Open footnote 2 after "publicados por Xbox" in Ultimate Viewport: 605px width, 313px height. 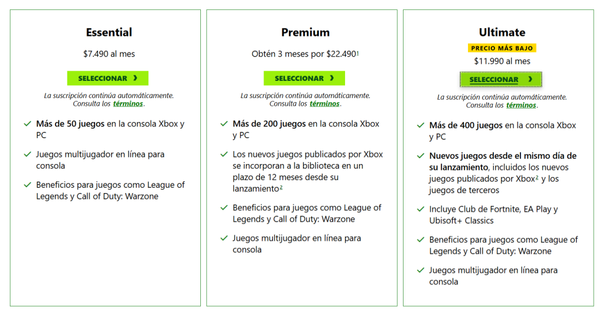pyautogui.click(x=536, y=178)
